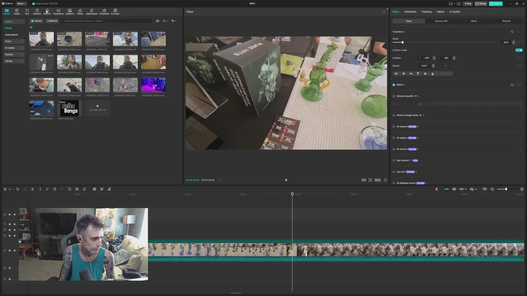
Task: Switch to the Animation tab
Action: (x=410, y=12)
